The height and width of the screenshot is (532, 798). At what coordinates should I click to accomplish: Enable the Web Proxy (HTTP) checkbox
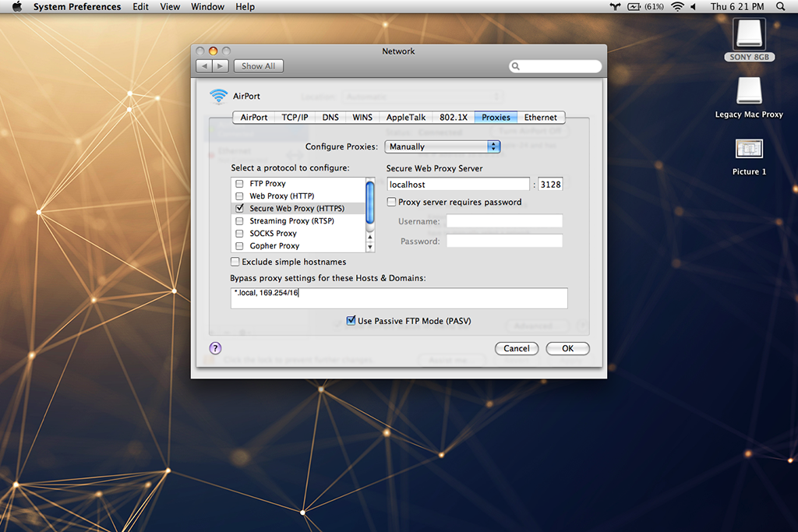tap(239, 196)
